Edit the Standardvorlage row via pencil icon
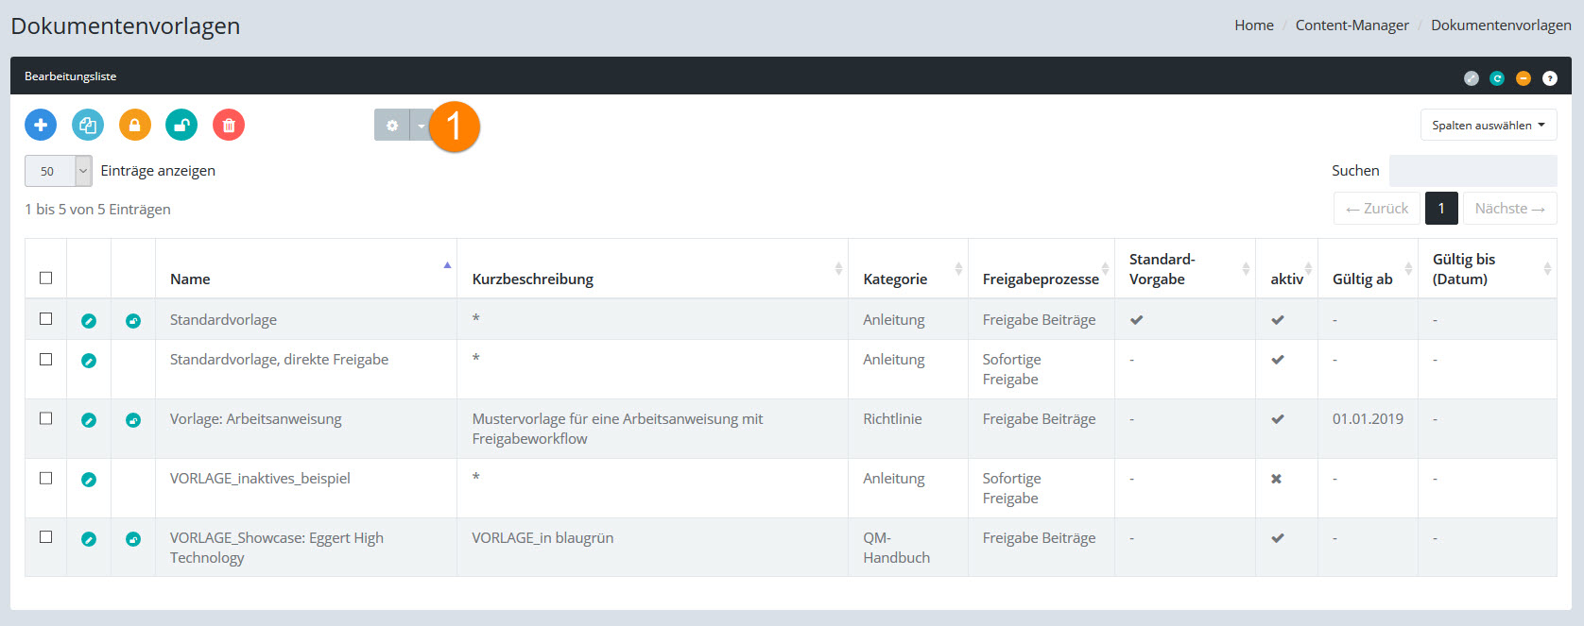The width and height of the screenshot is (1584, 626). click(89, 321)
